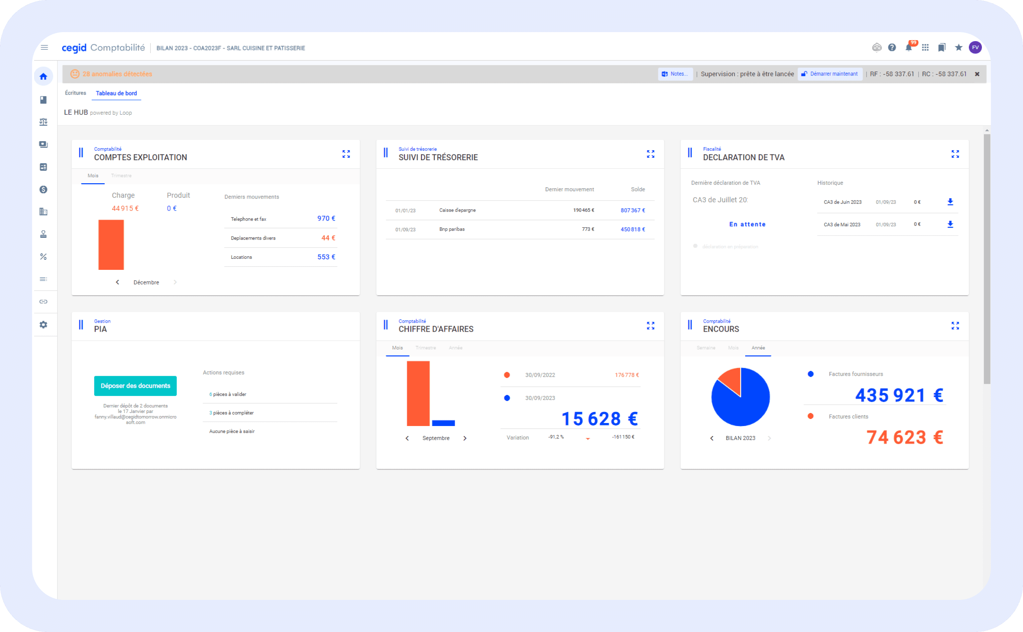Open the help question mark icon
The width and height of the screenshot is (1023, 632).
pyautogui.click(x=892, y=47)
